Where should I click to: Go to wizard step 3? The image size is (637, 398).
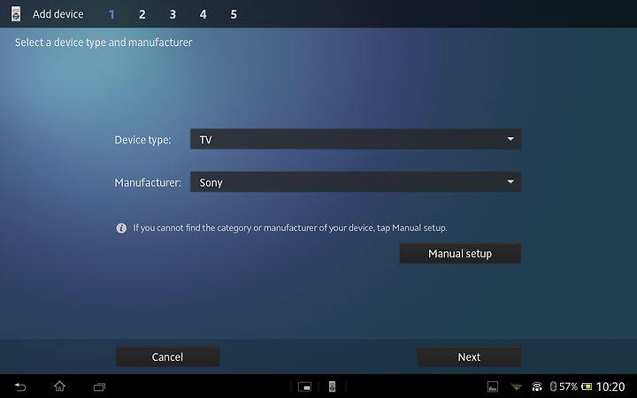[x=173, y=15]
